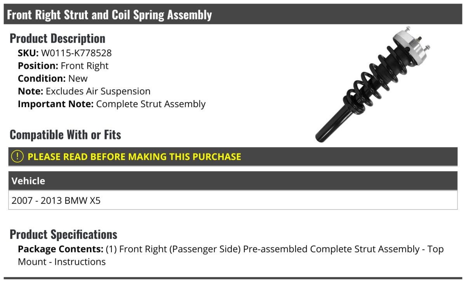Select the Vehicle table header

pos(28,181)
